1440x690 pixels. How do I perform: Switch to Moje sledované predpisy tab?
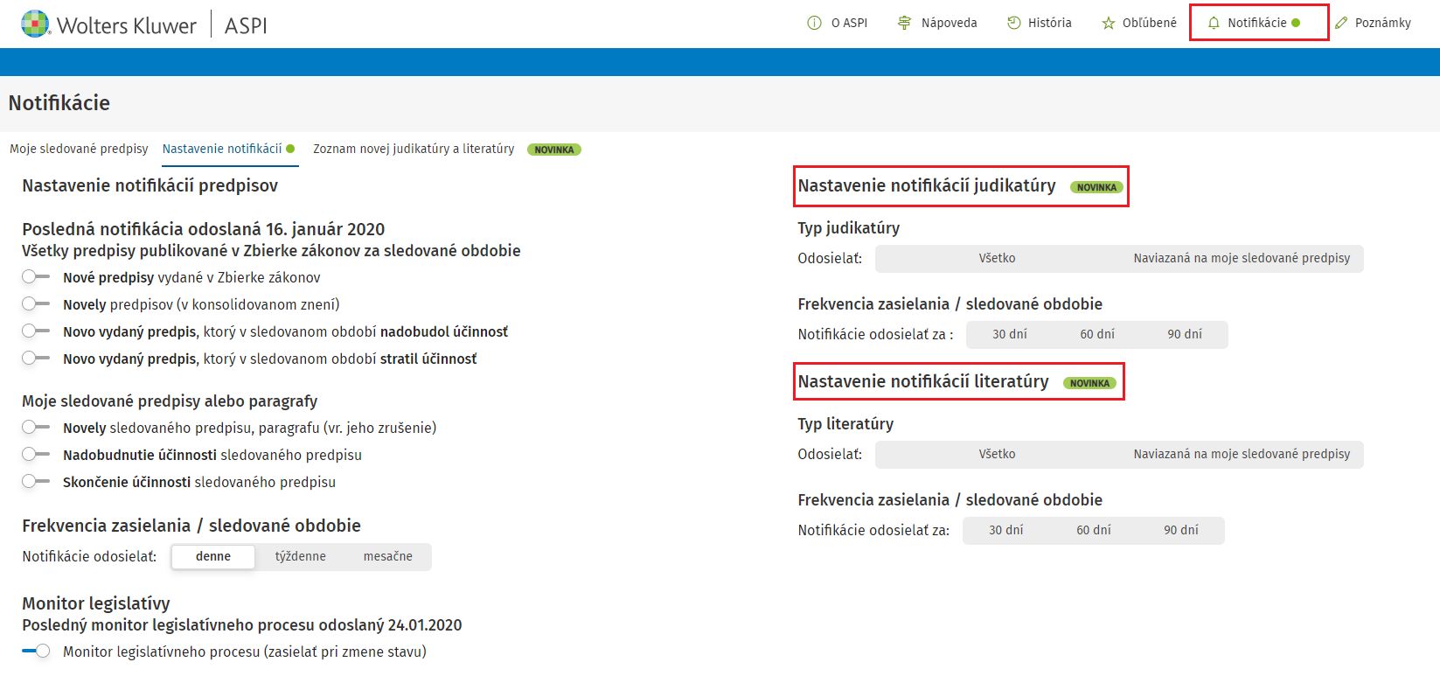(79, 149)
